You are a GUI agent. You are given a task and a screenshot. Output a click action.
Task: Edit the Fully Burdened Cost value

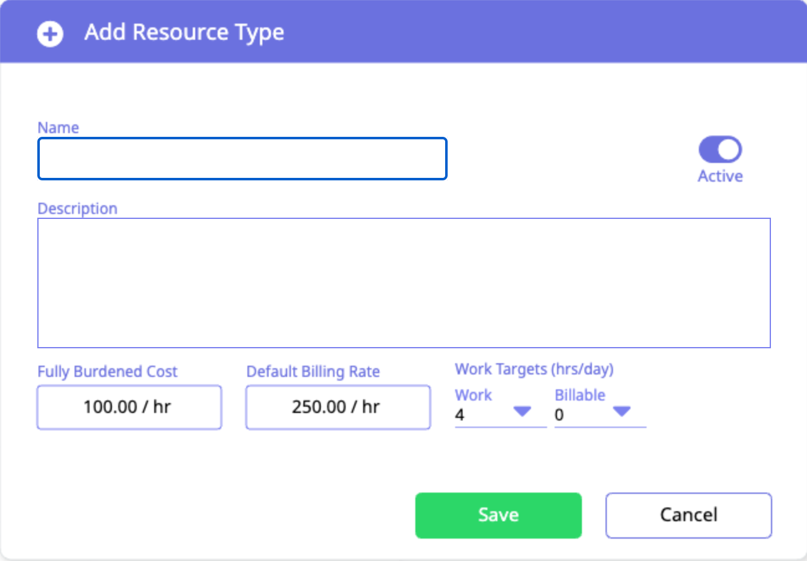pyautogui.click(x=129, y=407)
